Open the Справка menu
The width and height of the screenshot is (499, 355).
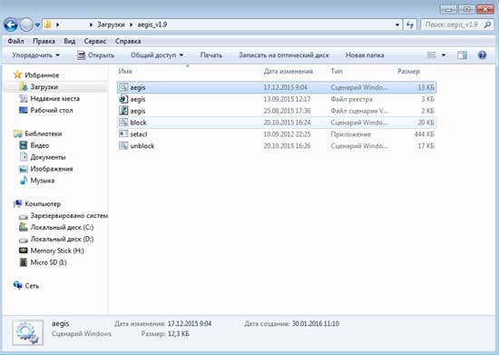(x=128, y=41)
